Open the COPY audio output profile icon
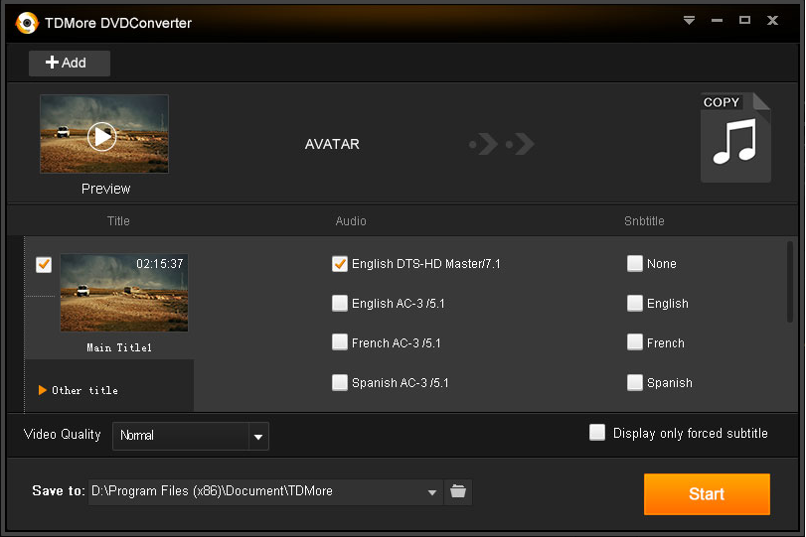 (735, 138)
